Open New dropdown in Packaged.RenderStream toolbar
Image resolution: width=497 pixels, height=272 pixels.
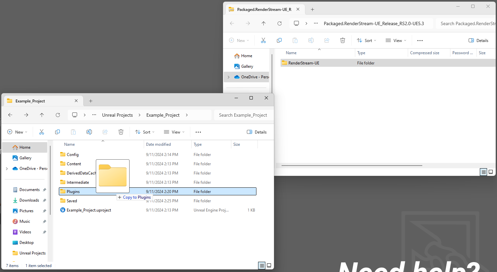[x=239, y=40]
